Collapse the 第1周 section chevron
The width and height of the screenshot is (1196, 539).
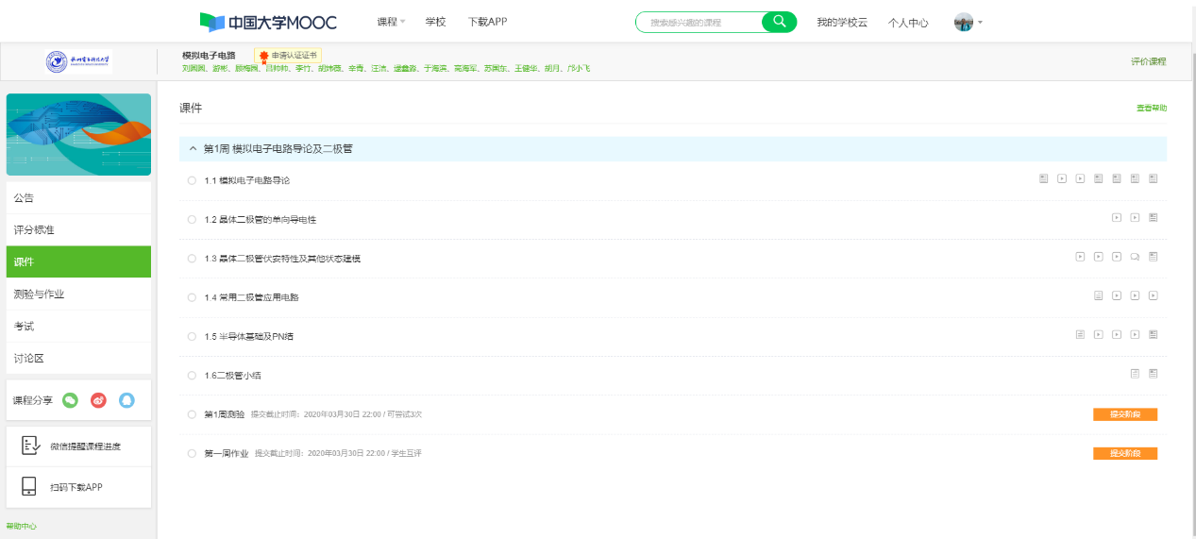(193, 148)
